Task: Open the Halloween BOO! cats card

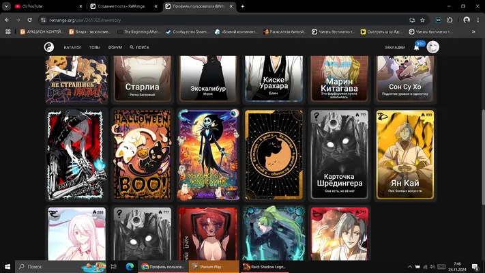Action: tap(143, 154)
